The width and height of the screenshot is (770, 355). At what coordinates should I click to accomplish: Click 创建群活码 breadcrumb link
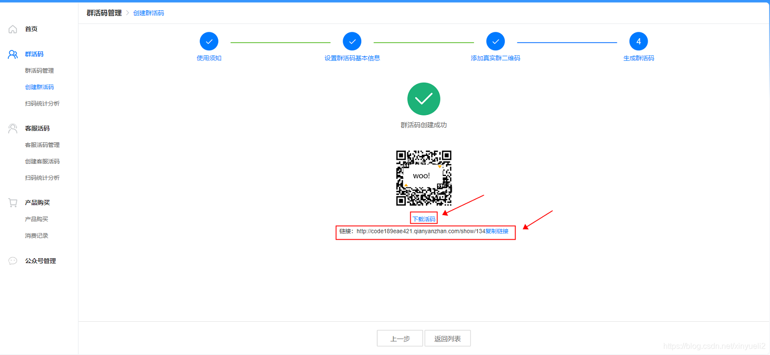tap(149, 13)
